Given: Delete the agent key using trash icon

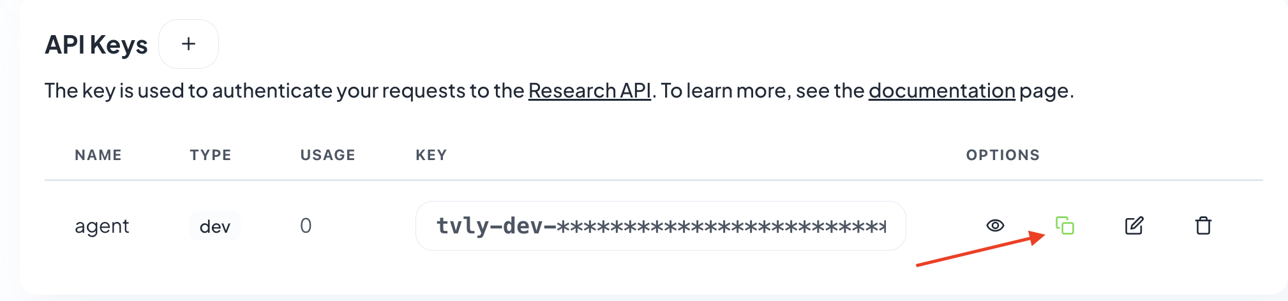Looking at the screenshot, I should coord(1203,226).
